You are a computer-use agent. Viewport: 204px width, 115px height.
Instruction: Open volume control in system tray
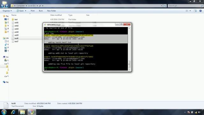coord(199,112)
